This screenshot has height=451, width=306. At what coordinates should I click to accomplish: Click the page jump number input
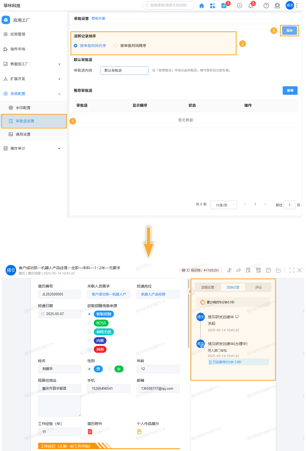tap(290, 205)
